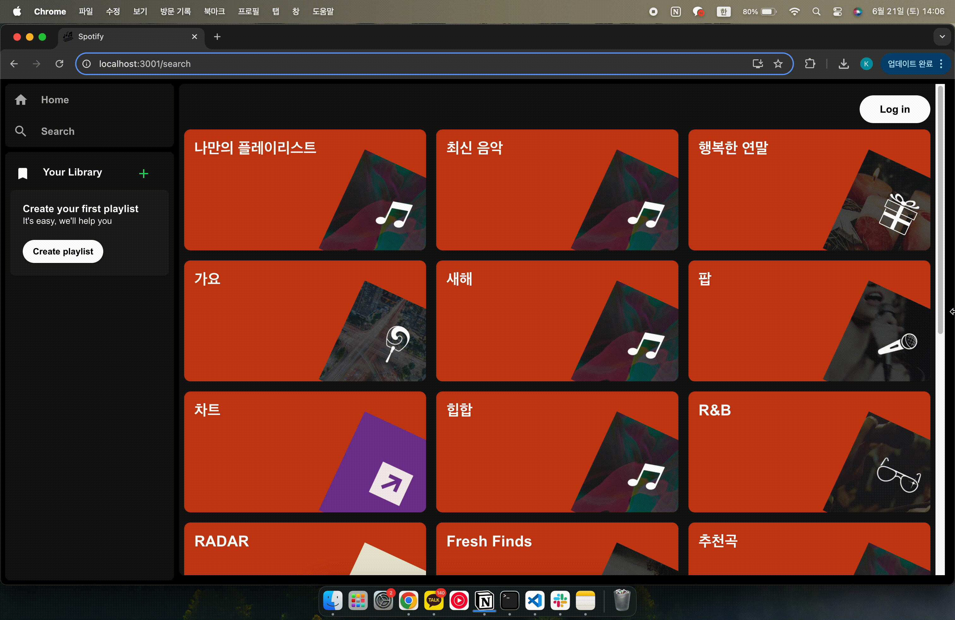Reload the page with the refresh icon

point(59,64)
